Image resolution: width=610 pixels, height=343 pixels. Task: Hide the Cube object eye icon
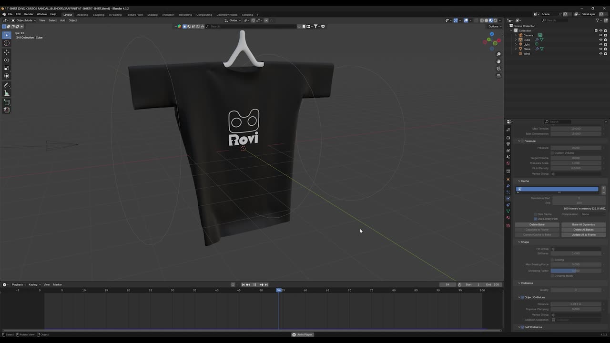tap(600, 40)
